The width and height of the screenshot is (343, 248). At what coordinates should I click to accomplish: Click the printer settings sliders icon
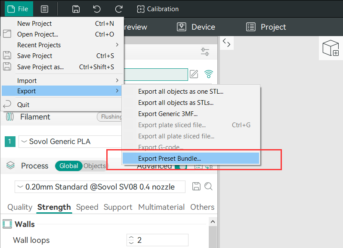pyautogui.click(x=205, y=52)
